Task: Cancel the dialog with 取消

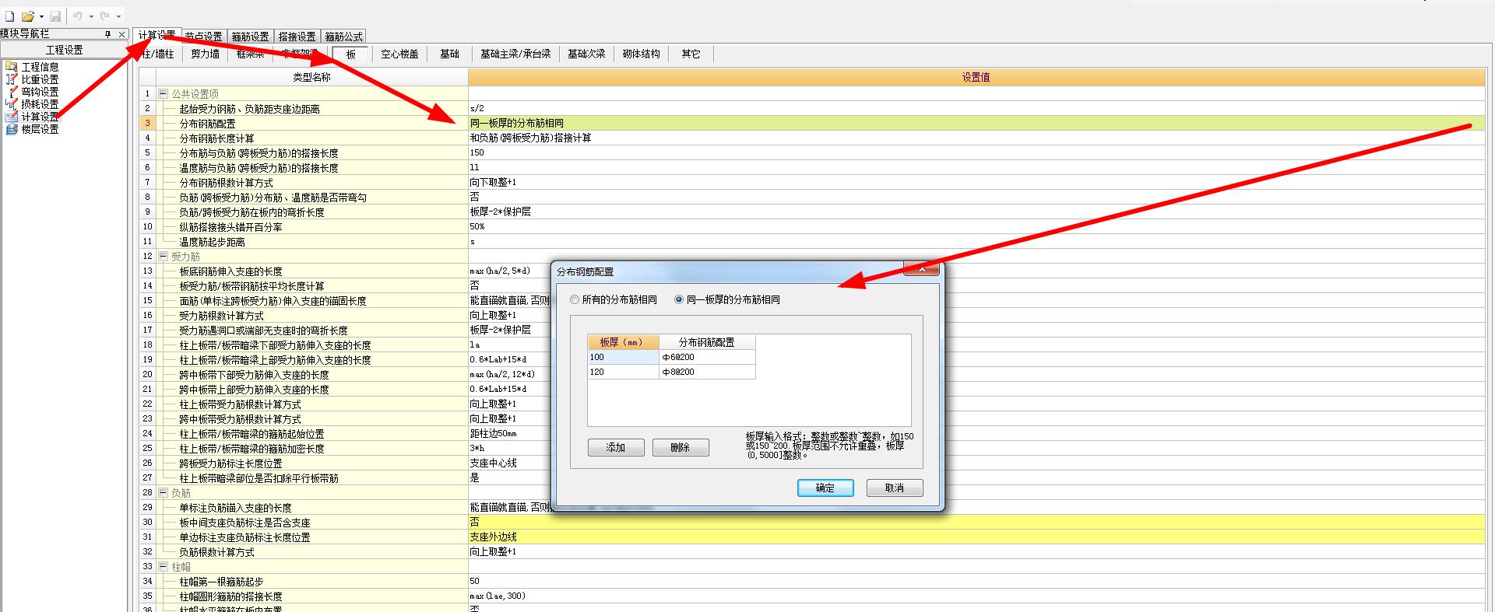Action: click(895, 488)
